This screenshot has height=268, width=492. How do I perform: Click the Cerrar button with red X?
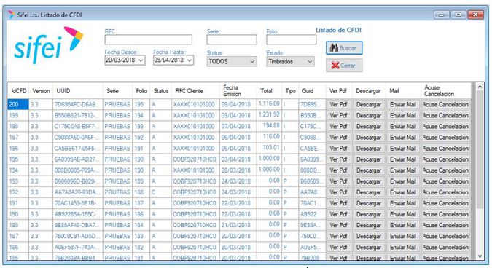pos(344,66)
